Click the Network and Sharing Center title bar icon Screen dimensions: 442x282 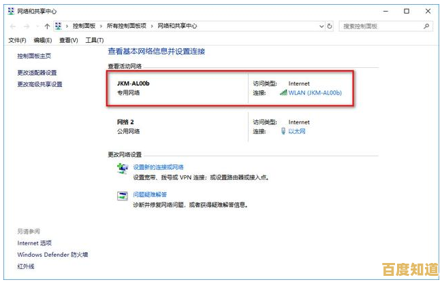pos(11,12)
